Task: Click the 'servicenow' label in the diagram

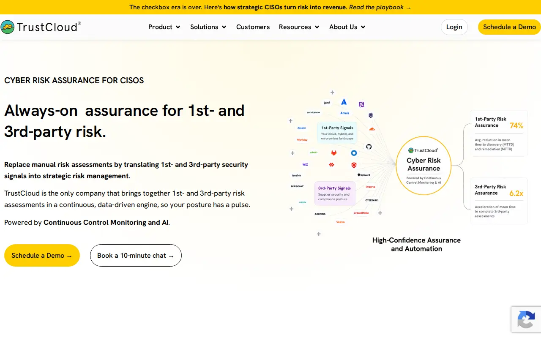Action: pyautogui.click(x=313, y=113)
